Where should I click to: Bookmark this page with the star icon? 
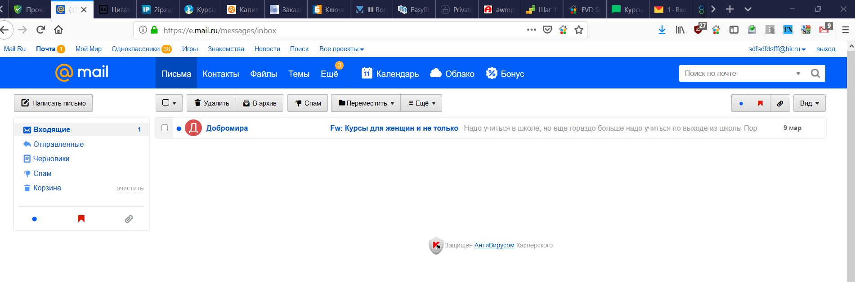tap(579, 30)
